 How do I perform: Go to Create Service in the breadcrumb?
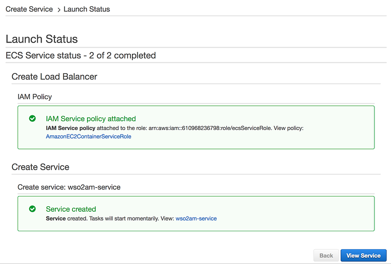pos(29,9)
